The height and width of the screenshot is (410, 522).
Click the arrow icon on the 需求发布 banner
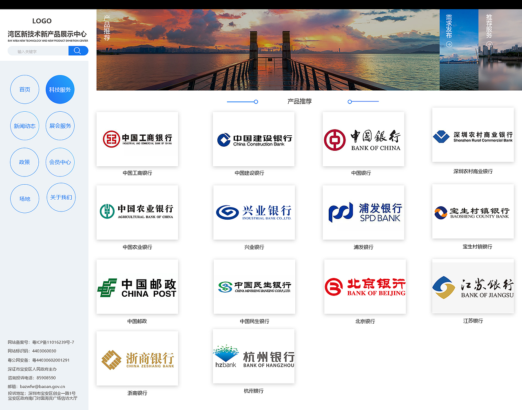pos(449,44)
